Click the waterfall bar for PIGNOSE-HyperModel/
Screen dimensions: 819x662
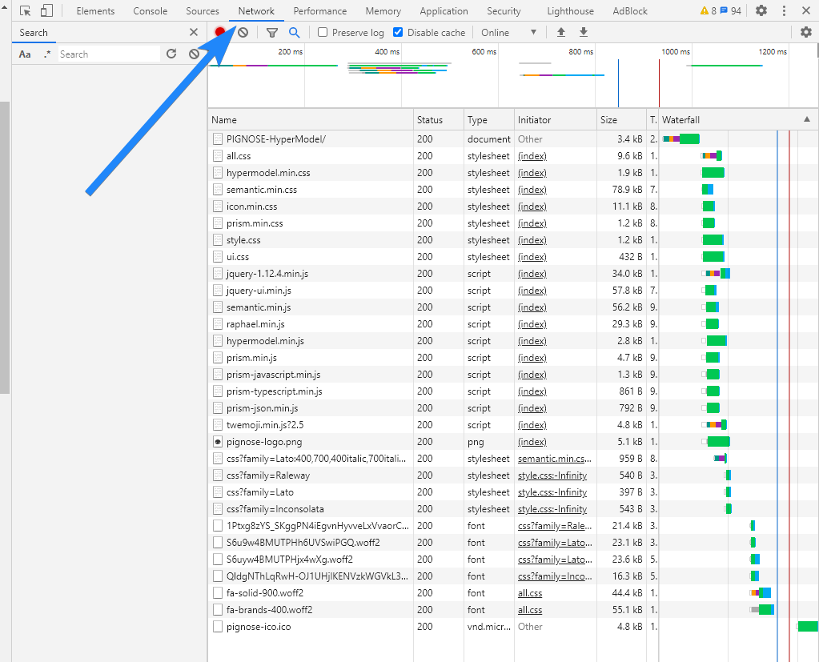click(x=681, y=138)
